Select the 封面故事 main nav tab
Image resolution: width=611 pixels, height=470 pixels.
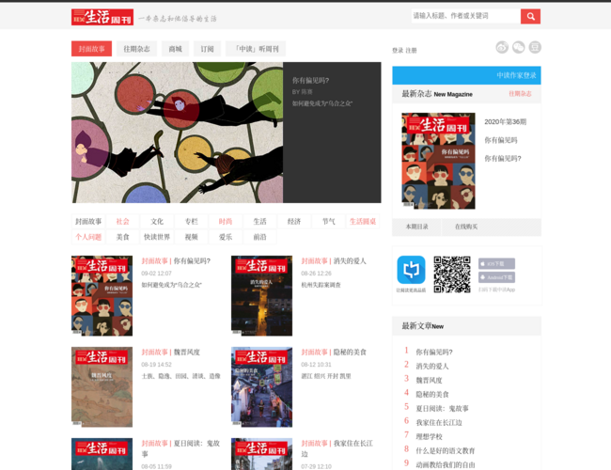coord(91,49)
